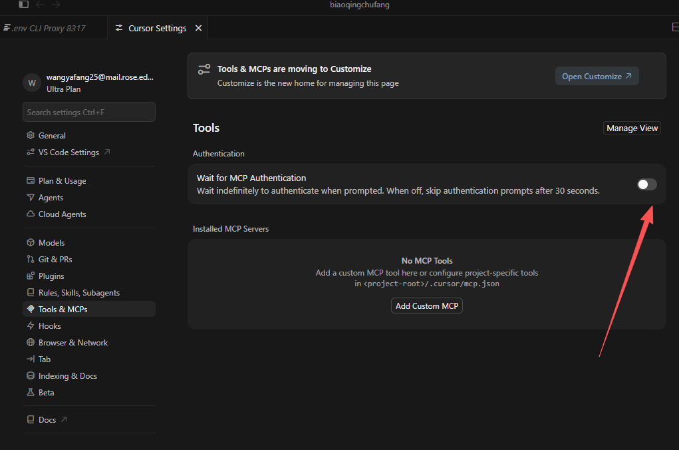The image size is (679, 450).
Task: Select Tools & MCPs in sidebar
Action: [88, 309]
